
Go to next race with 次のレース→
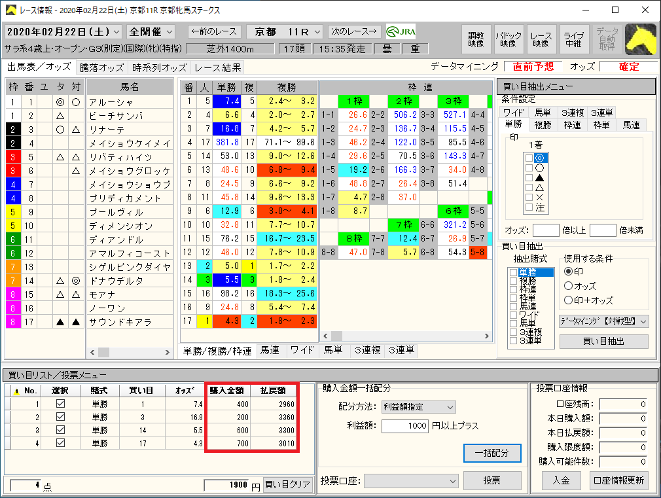coord(354,31)
